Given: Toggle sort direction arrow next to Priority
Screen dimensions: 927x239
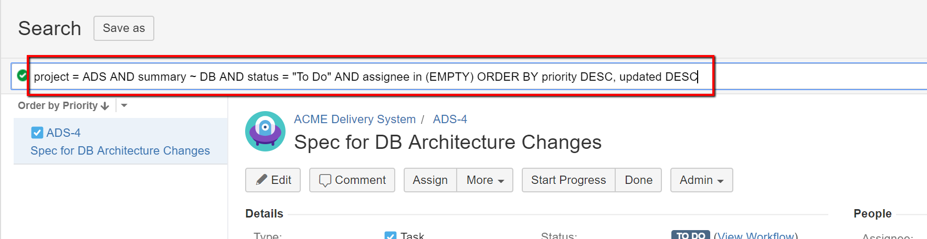Looking at the screenshot, I should [104, 106].
